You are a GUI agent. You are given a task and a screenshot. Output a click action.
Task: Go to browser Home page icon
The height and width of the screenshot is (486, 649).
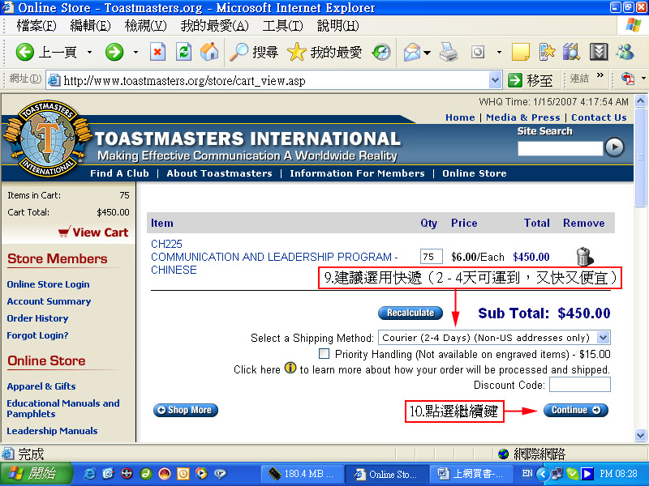(209, 53)
